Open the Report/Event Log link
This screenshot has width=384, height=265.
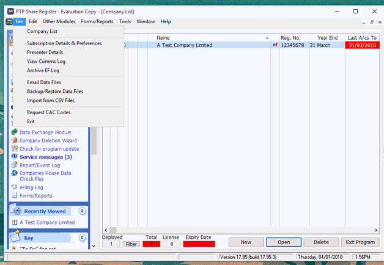40,165
